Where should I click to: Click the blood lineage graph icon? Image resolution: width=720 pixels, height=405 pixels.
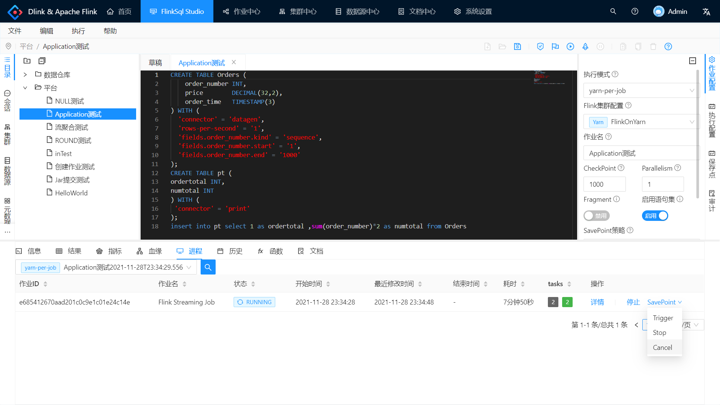tap(141, 251)
